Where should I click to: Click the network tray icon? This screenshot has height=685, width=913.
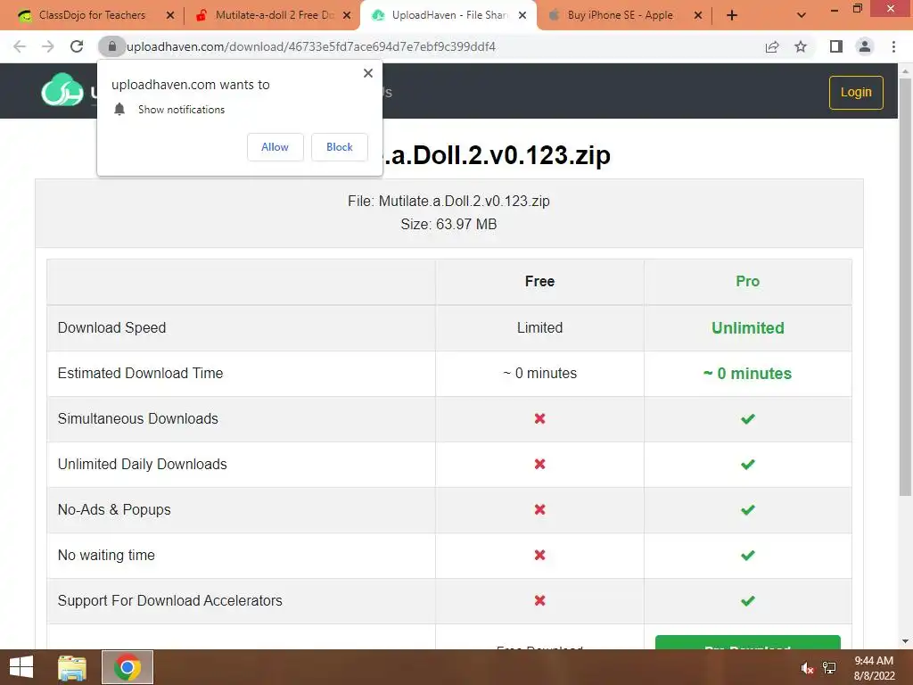click(829, 668)
